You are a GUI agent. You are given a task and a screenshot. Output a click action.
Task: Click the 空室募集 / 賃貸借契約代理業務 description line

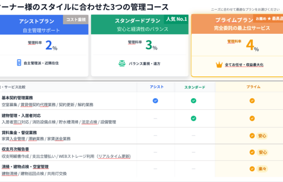pos(47,105)
